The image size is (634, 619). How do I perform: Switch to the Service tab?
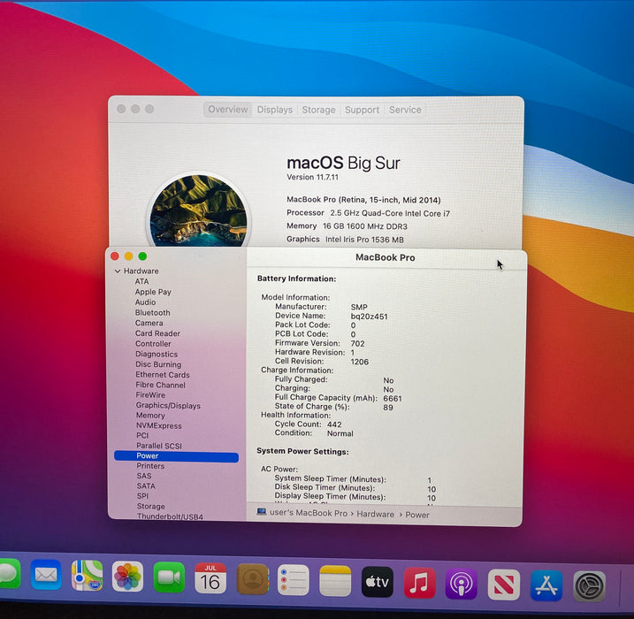405,110
